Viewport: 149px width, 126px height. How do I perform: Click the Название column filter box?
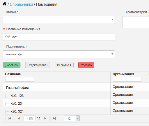point(19,79)
